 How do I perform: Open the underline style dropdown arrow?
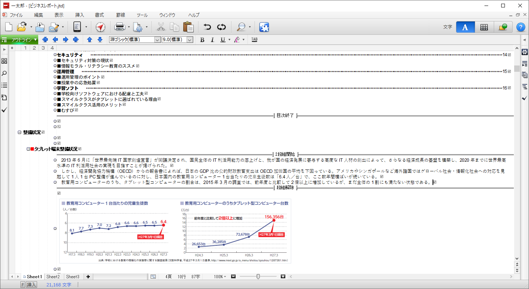pyautogui.click(x=229, y=40)
